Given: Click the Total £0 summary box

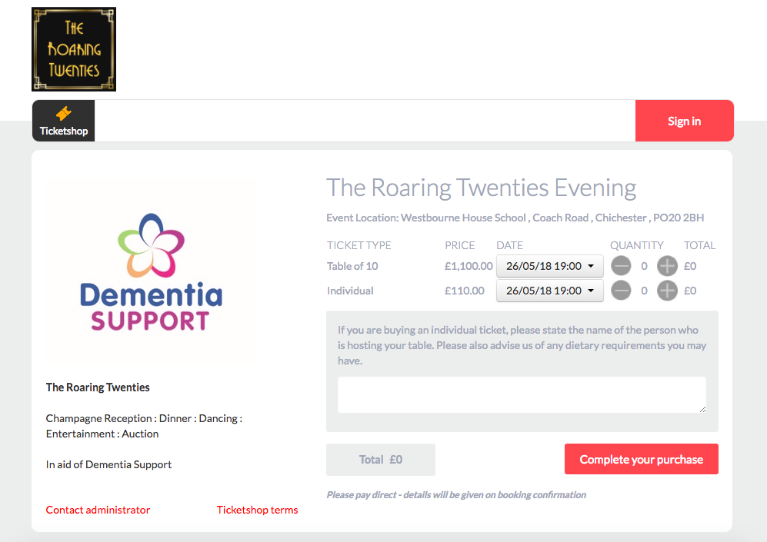Looking at the screenshot, I should [381, 460].
